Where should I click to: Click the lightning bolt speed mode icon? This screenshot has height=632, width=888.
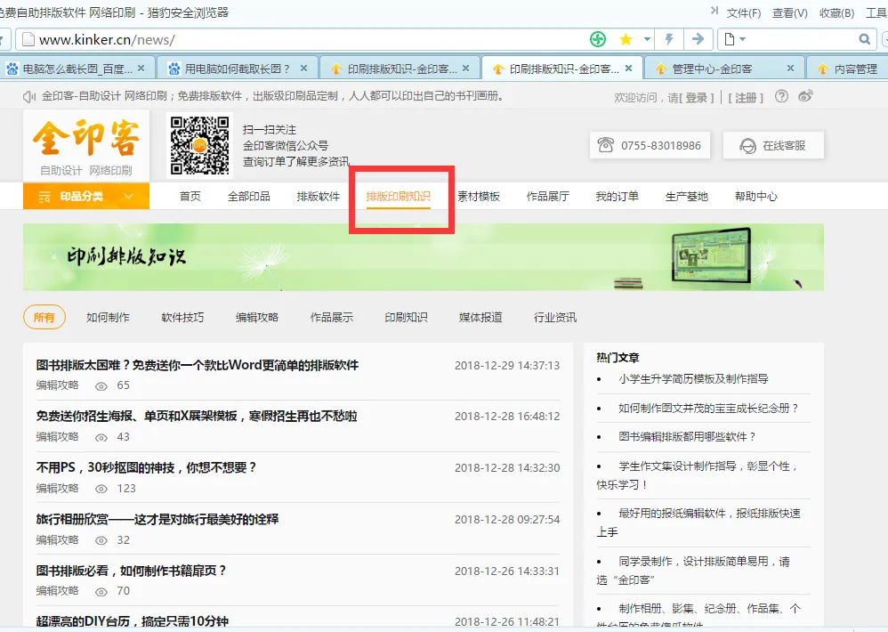669,39
